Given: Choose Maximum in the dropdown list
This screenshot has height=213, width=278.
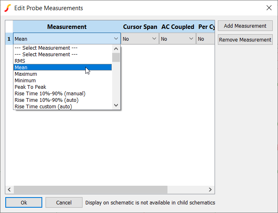Looking at the screenshot, I should (26, 74).
